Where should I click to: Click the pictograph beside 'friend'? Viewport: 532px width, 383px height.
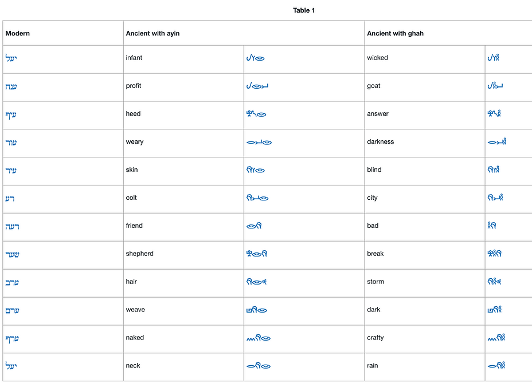pyautogui.click(x=254, y=226)
